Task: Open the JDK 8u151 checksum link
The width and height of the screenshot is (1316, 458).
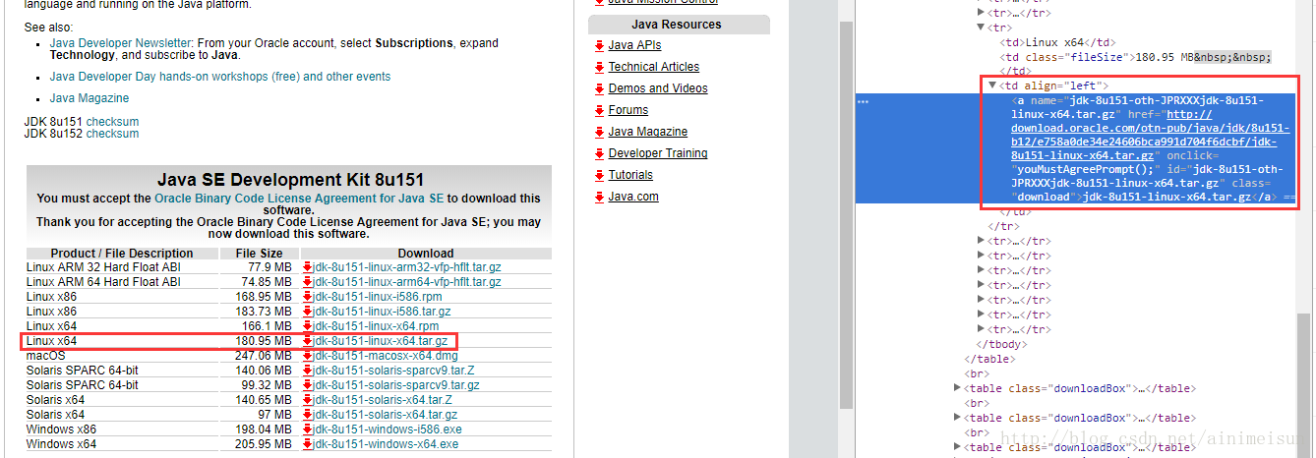Action: click(x=112, y=122)
